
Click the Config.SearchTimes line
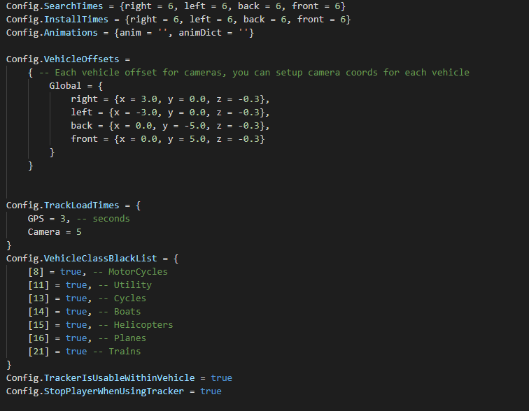click(175, 6)
